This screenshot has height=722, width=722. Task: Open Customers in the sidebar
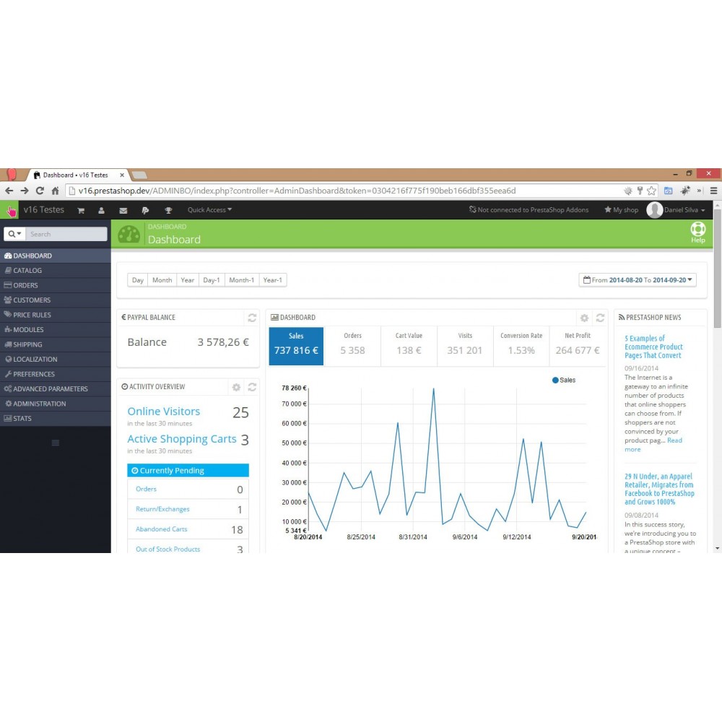[x=56, y=300]
